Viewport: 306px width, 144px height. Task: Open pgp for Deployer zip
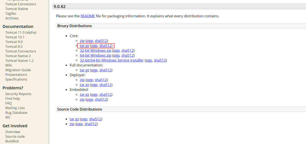coord(90,80)
